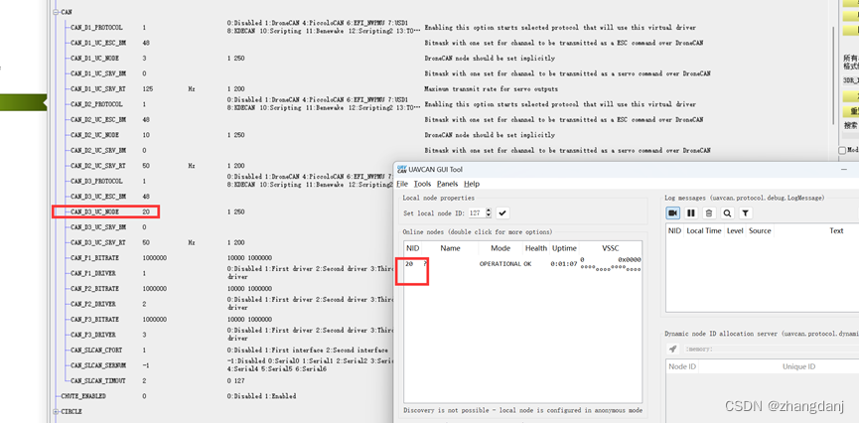The image size is (859, 423).
Task: Open the Help menu
Action: (x=471, y=184)
